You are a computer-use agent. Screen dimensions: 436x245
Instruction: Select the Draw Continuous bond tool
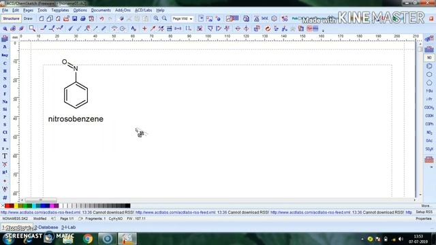coord(52,29)
